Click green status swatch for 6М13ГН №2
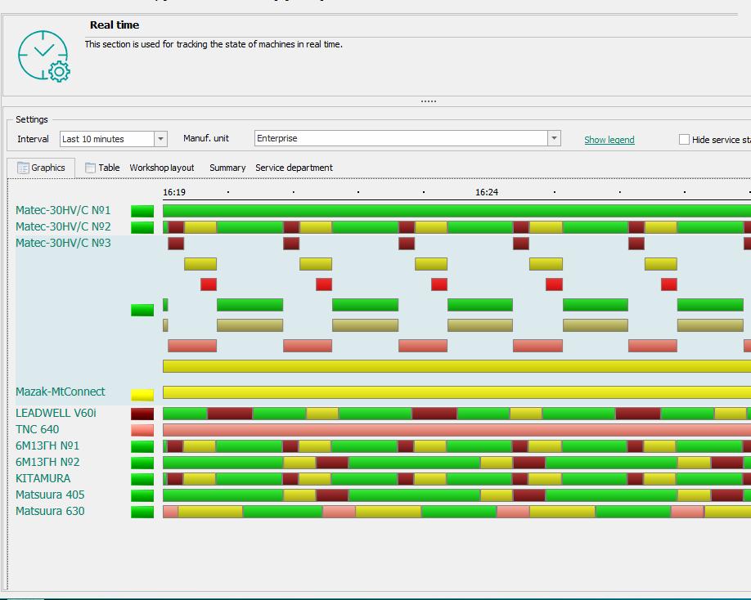Screen dimensions: 751x600 click(x=142, y=463)
